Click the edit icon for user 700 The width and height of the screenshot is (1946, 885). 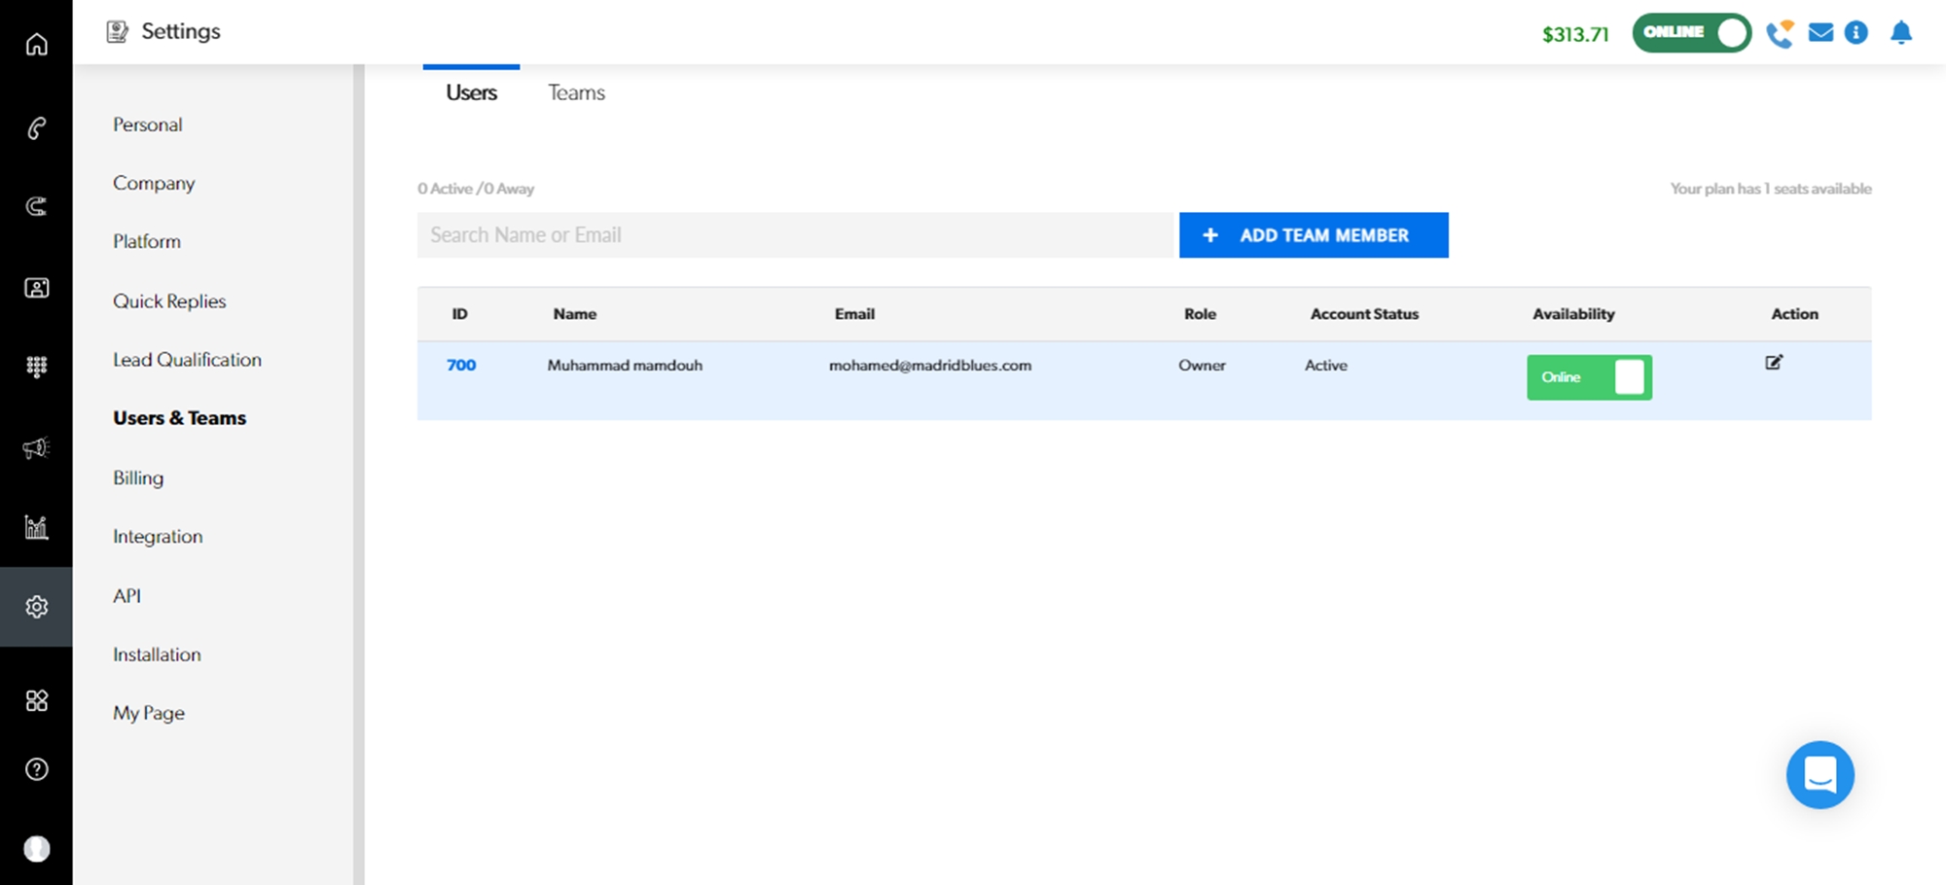click(1774, 363)
